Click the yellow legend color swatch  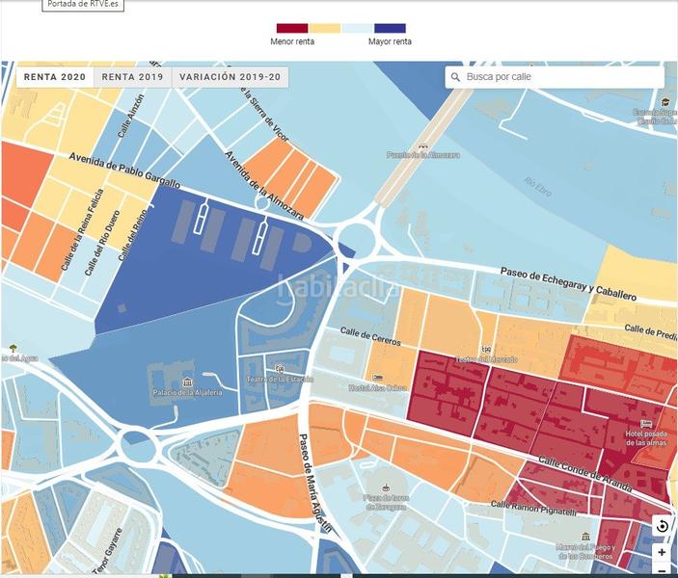point(325,28)
